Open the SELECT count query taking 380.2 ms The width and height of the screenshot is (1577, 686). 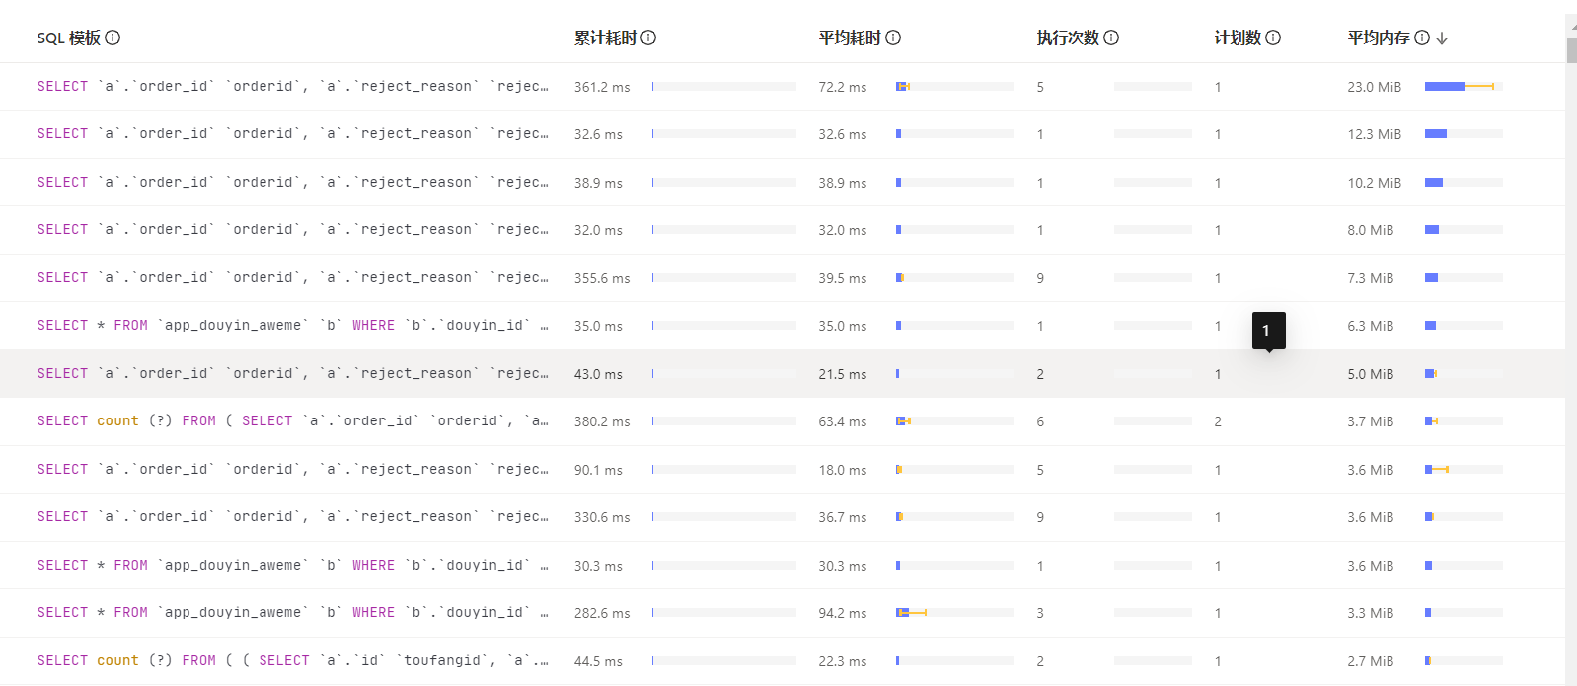[292, 421]
